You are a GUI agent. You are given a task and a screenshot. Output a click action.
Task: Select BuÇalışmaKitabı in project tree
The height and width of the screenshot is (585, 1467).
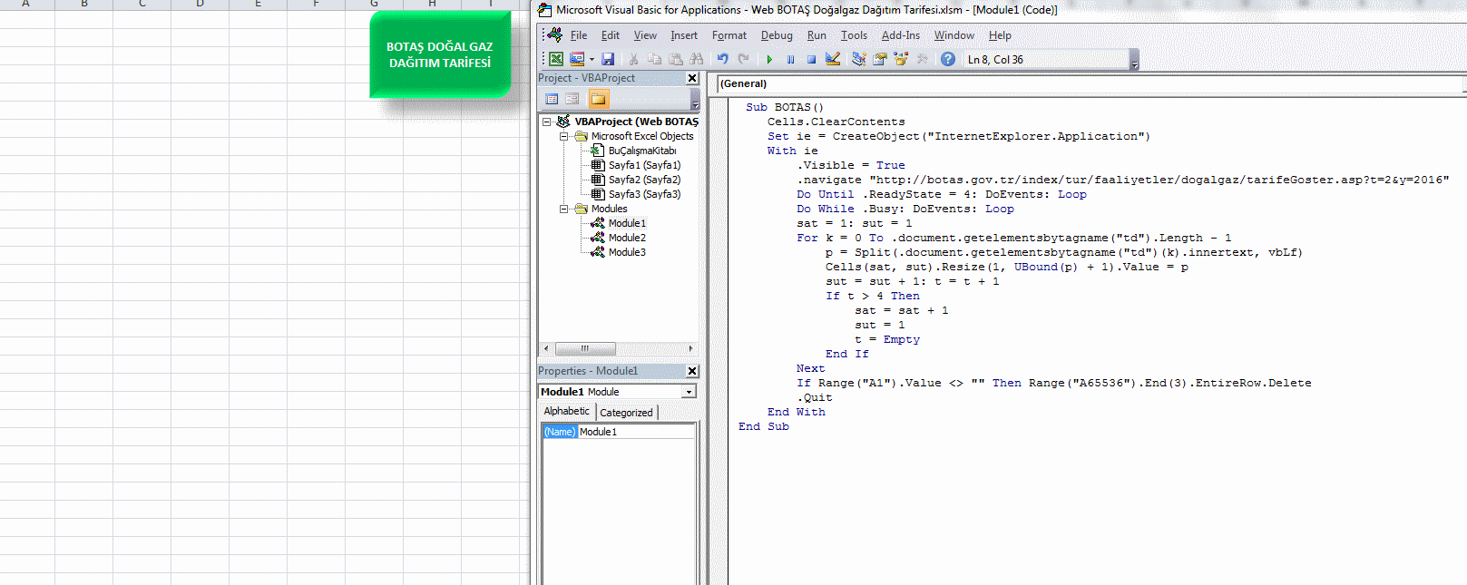[x=642, y=151]
